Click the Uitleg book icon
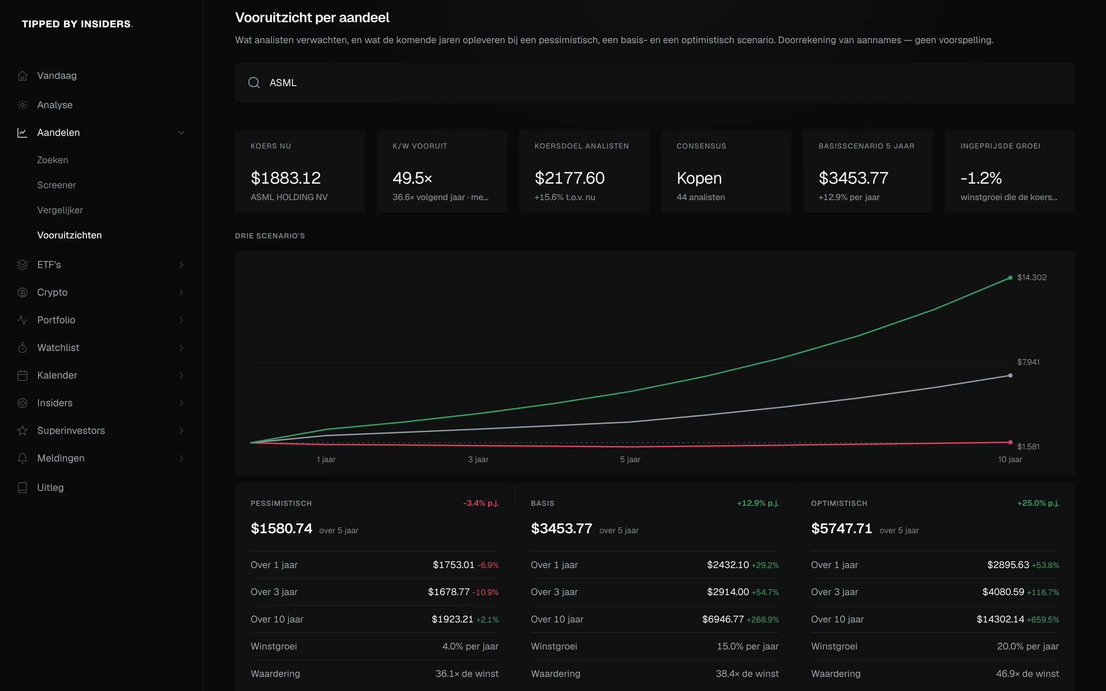The height and width of the screenshot is (691, 1106). coord(22,488)
